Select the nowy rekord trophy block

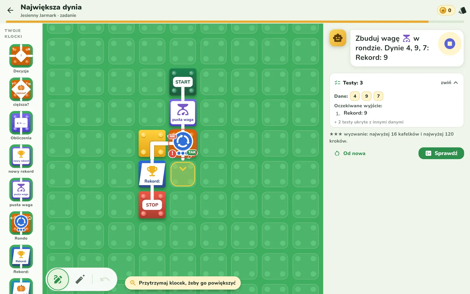[x=21, y=156]
